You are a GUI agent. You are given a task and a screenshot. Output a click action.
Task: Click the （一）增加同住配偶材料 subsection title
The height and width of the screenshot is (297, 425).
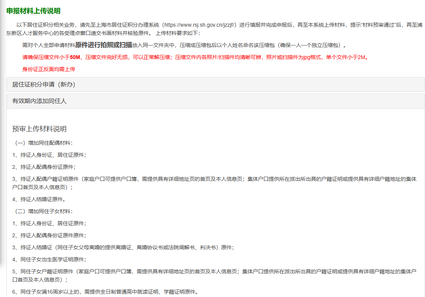pyautogui.click(x=43, y=143)
